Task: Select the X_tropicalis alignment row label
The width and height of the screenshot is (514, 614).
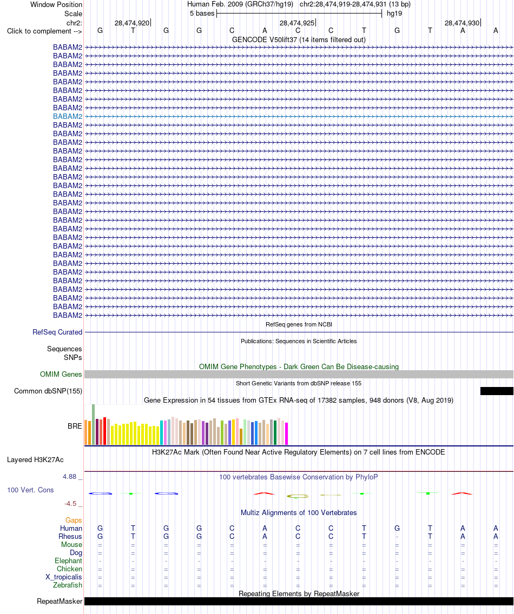Action: tap(63, 577)
